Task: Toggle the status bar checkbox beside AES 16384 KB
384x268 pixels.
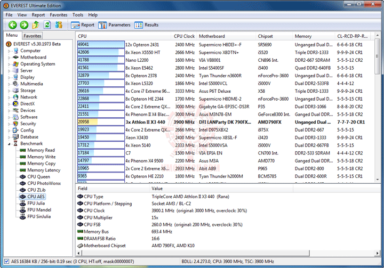Action: (x=6, y=262)
